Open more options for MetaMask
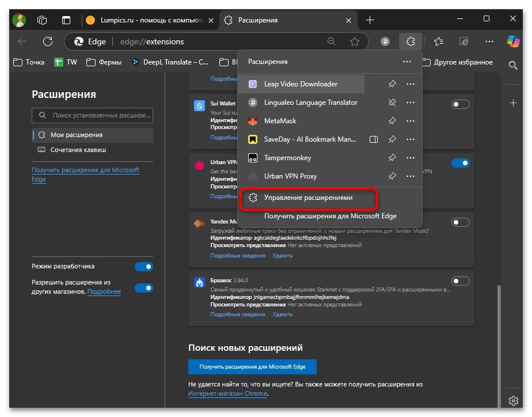This screenshot has height=417, width=532. coord(411,121)
